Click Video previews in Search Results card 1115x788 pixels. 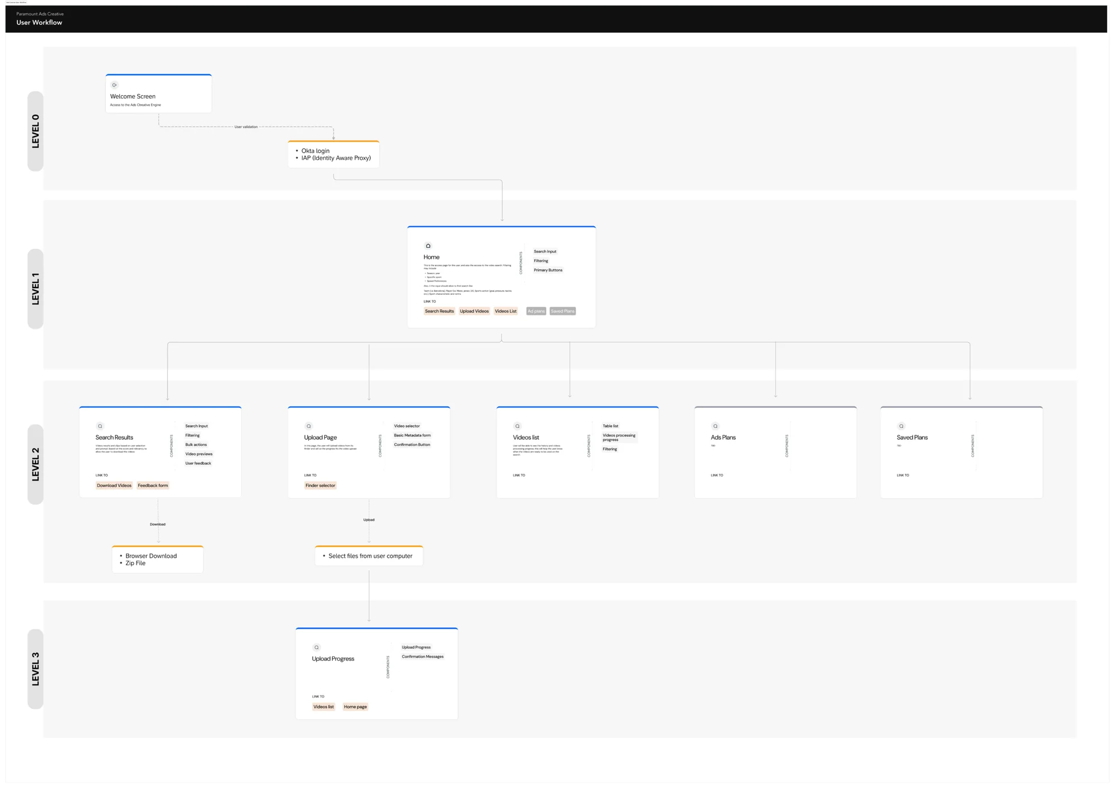pyautogui.click(x=198, y=454)
